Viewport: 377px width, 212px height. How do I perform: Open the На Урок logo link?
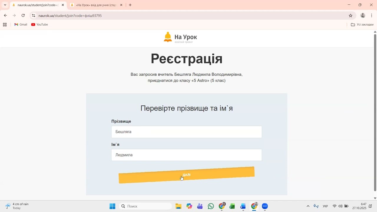(x=180, y=37)
